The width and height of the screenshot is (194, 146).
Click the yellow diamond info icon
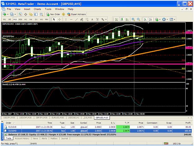click(63, 14)
